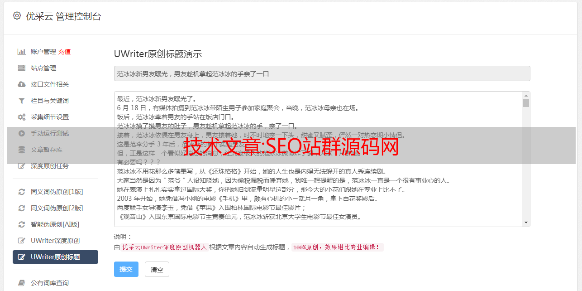
Task: Open 账户管理 in the sidebar
Action: pyautogui.click(x=43, y=52)
